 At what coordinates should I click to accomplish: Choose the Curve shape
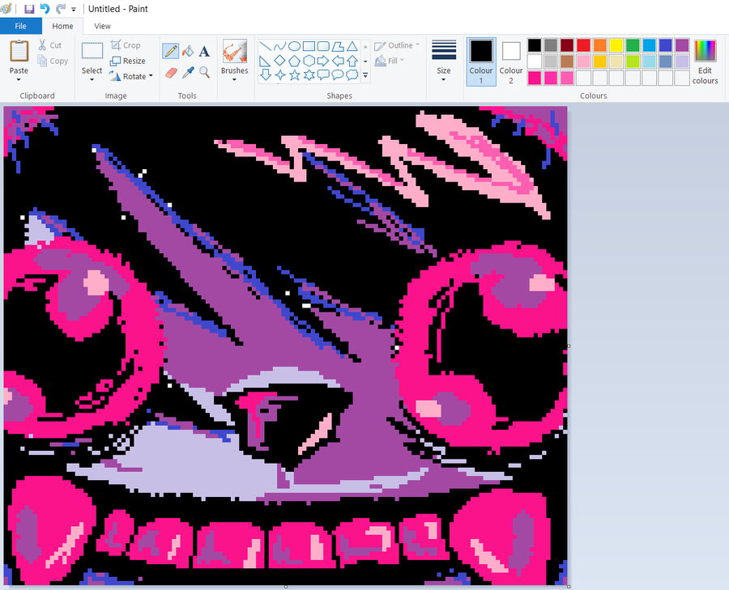click(280, 46)
